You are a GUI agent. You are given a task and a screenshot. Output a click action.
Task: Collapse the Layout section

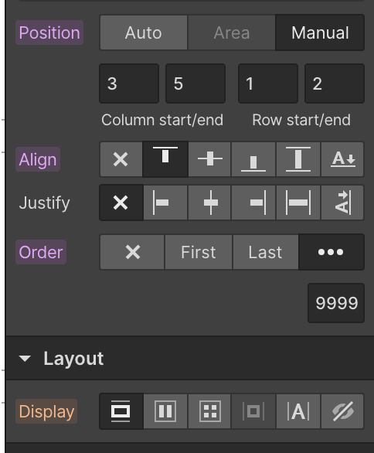pyautogui.click(x=25, y=359)
